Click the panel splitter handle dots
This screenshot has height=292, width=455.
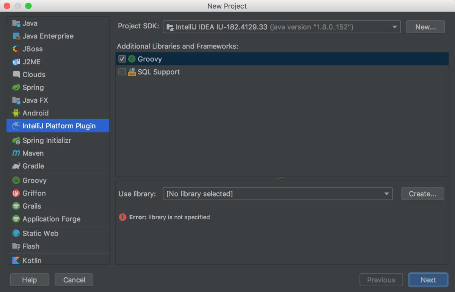(282, 178)
